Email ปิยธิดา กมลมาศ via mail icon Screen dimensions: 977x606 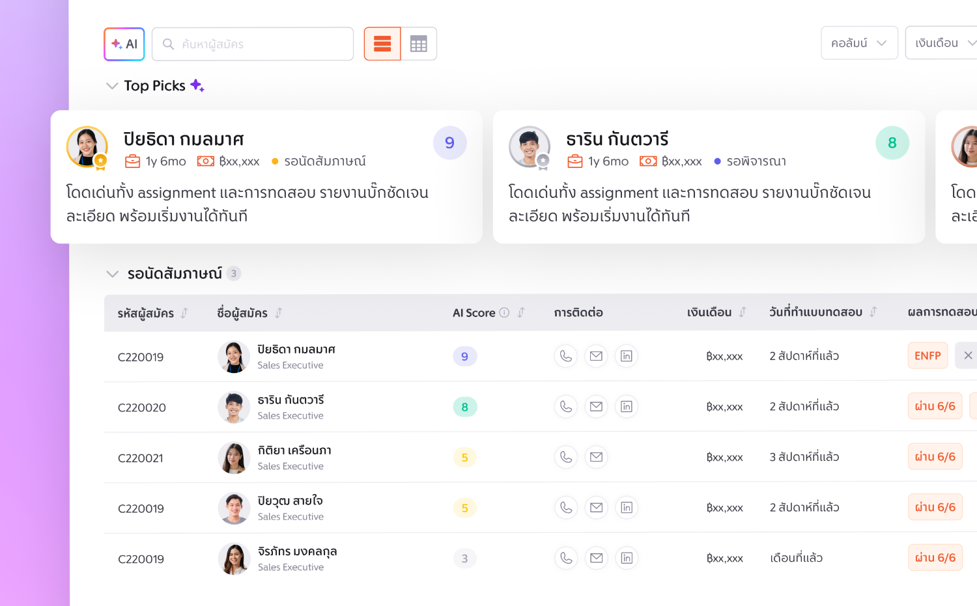(596, 356)
